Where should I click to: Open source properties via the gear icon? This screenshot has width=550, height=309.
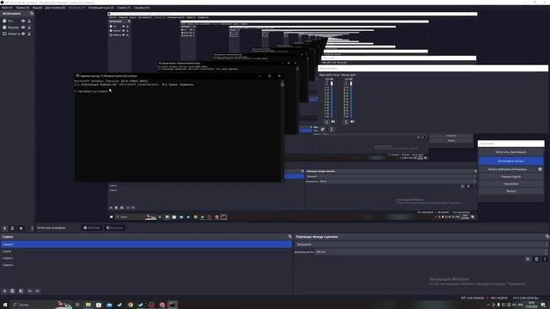tap(21, 228)
